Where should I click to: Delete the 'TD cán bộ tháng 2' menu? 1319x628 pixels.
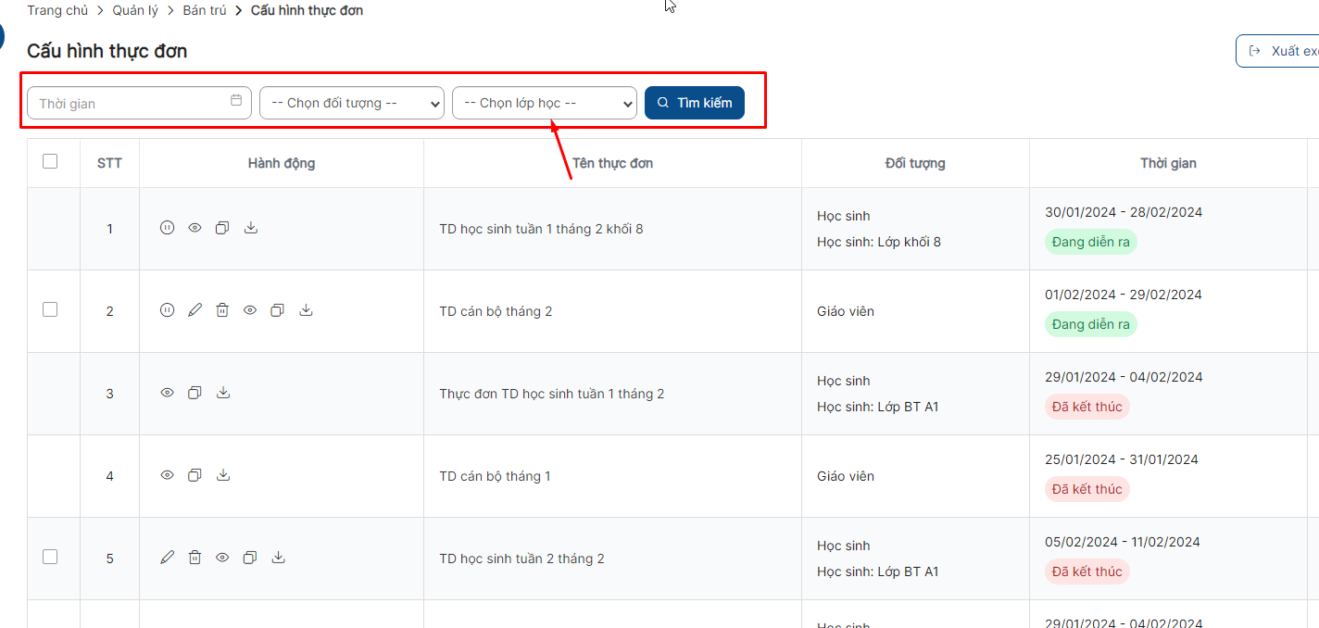coord(222,310)
